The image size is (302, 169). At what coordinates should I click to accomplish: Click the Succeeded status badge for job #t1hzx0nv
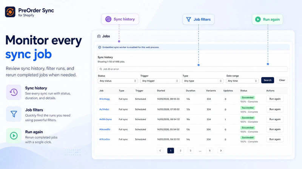point(248,137)
